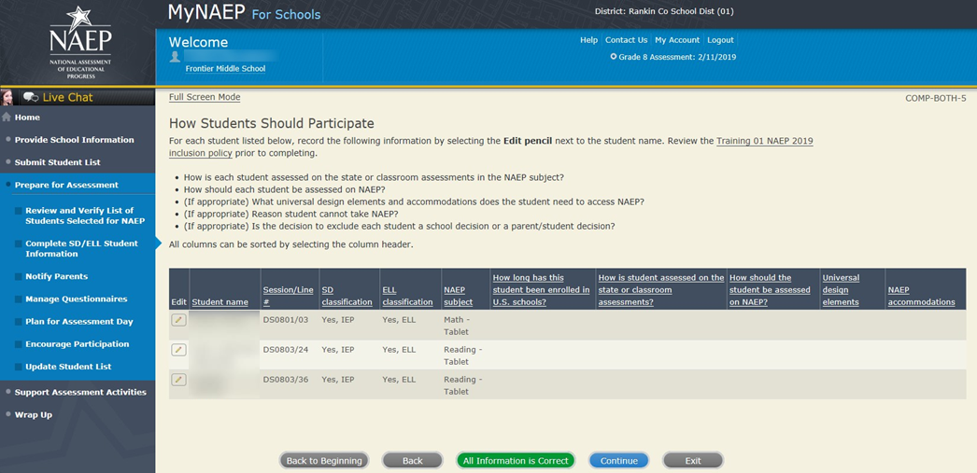Open Notify Parents page

pyautogui.click(x=57, y=276)
